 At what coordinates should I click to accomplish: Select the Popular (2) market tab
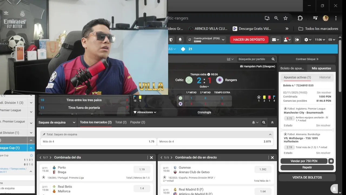coord(138,122)
